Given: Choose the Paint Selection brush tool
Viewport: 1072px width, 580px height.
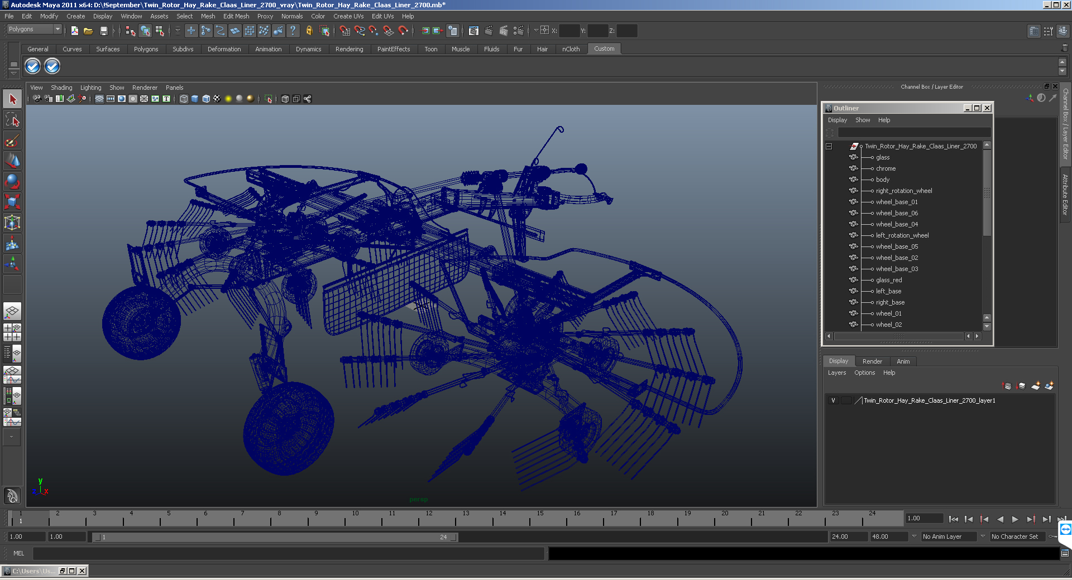Looking at the screenshot, I should (x=12, y=141).
